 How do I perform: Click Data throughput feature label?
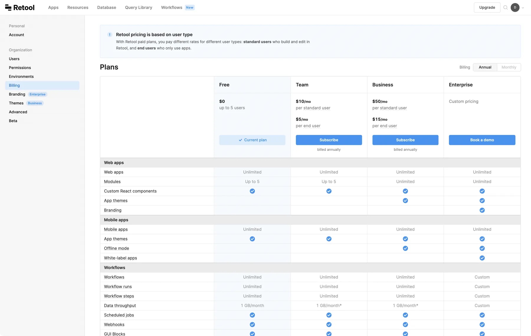pos(120,306)
